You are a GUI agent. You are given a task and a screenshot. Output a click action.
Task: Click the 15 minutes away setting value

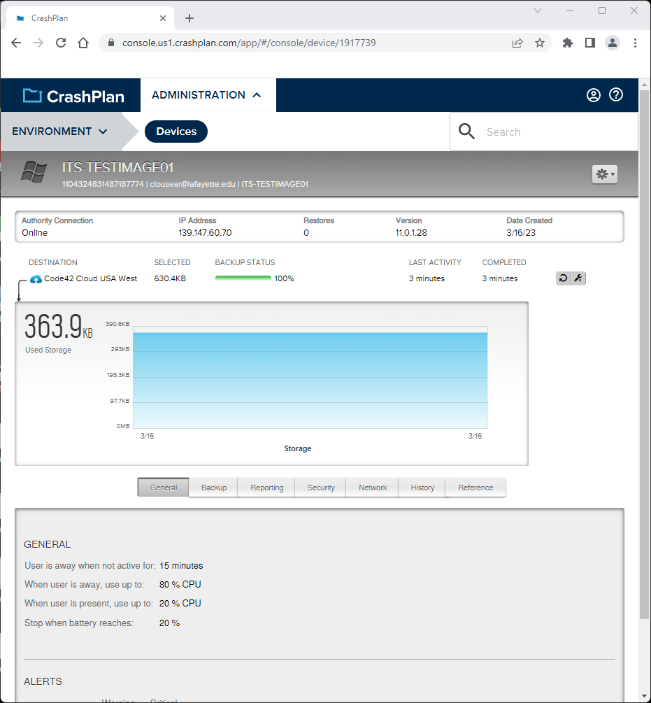181,565
